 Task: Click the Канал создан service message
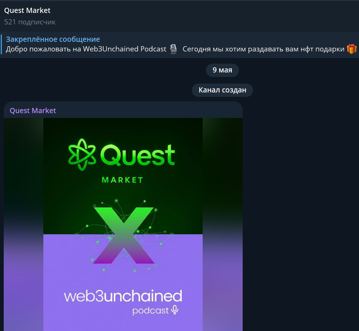222,90
